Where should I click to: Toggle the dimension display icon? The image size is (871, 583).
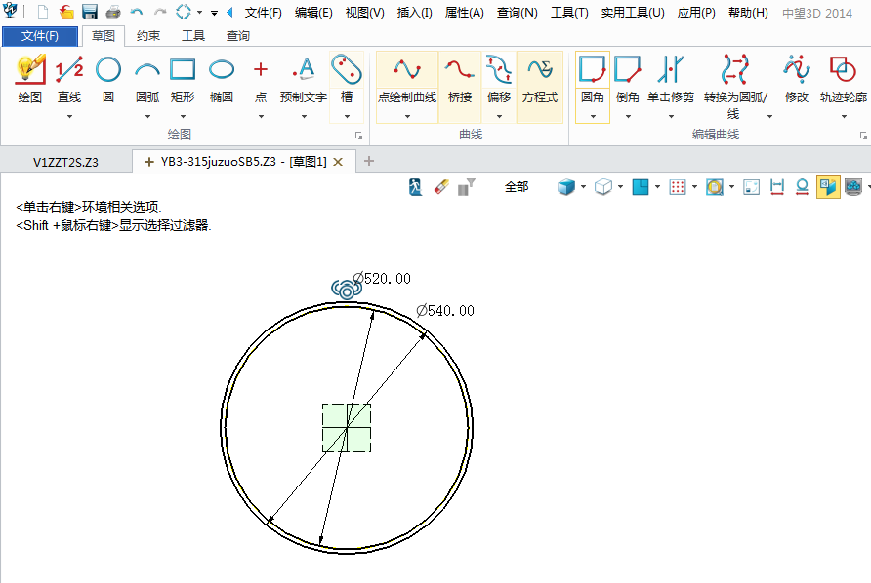coord(777,186)
